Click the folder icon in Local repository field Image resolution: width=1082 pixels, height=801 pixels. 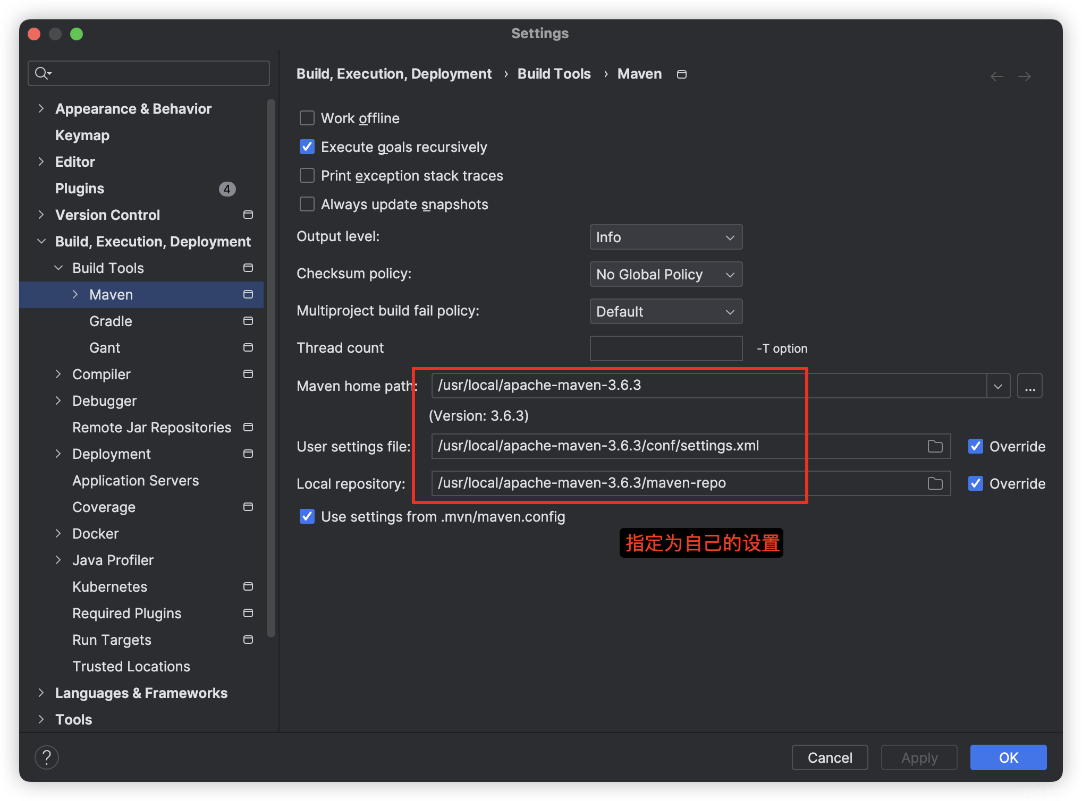tap(935, 483)
